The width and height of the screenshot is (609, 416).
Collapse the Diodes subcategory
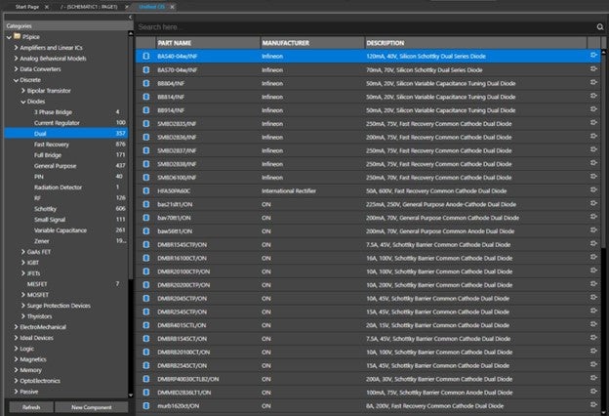coord(23,102)
